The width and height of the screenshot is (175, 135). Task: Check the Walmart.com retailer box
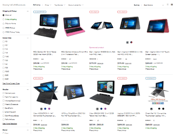pos(3,93)
